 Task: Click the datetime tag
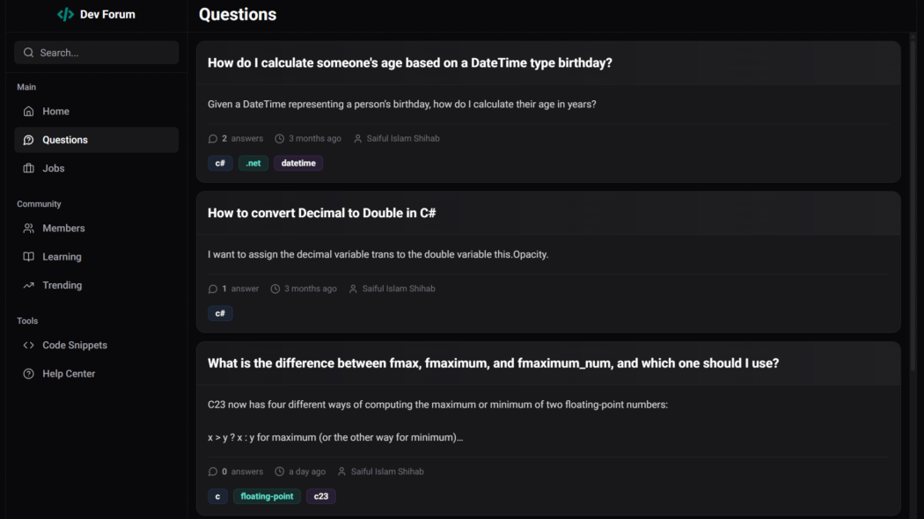coord(297,163)
